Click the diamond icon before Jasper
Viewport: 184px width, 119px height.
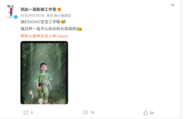[54, 36]
